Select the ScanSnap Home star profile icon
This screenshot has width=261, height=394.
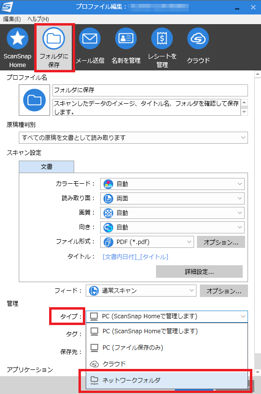17,38
